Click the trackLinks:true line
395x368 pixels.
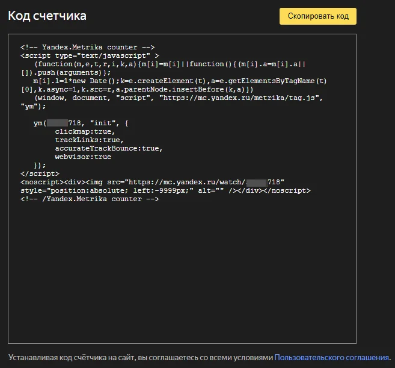[x=89, y=140]
